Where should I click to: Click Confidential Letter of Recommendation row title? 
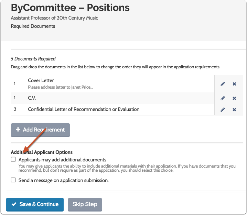(x=84, y=109)
